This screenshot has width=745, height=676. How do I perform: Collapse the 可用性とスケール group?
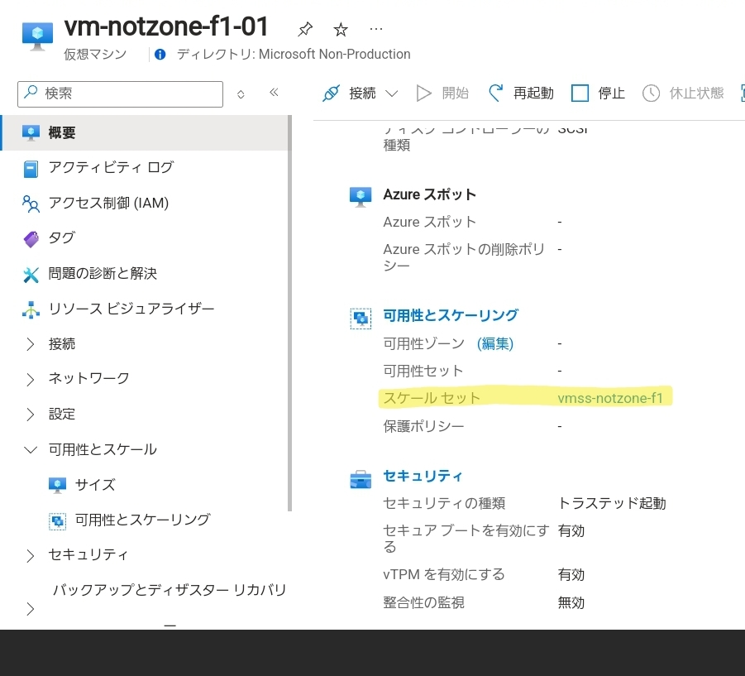point(31,450)
